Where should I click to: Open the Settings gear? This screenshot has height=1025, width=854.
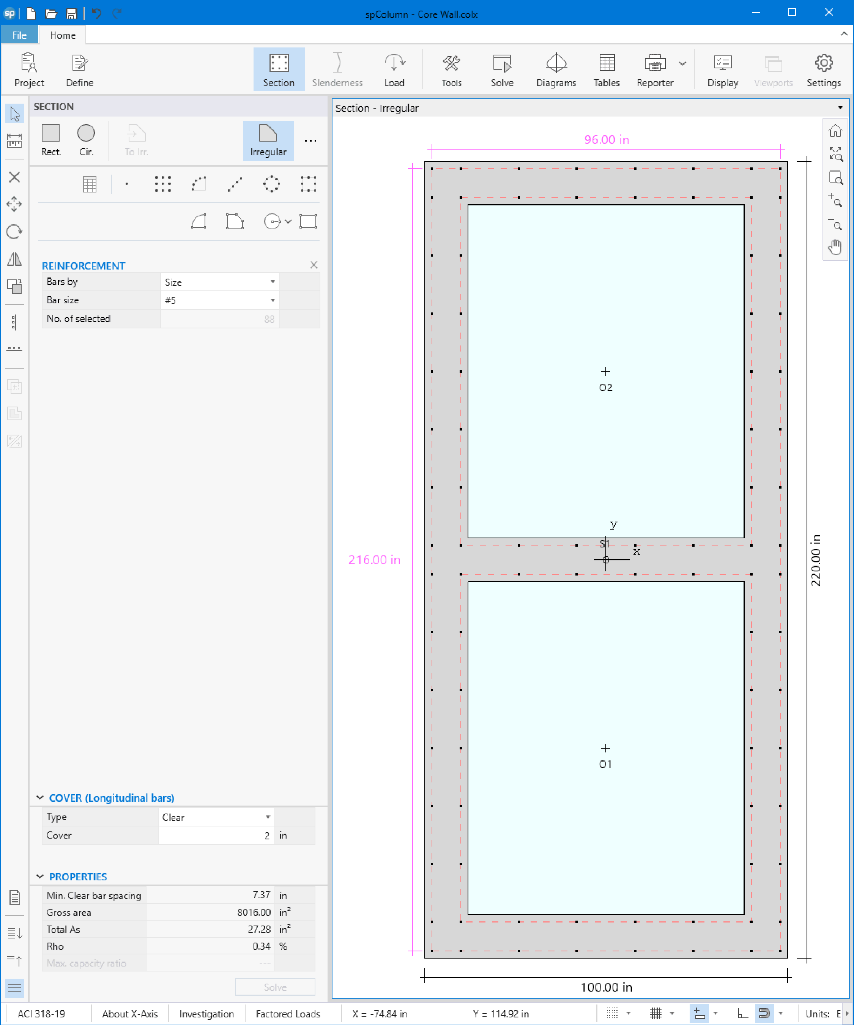[824, 69]
